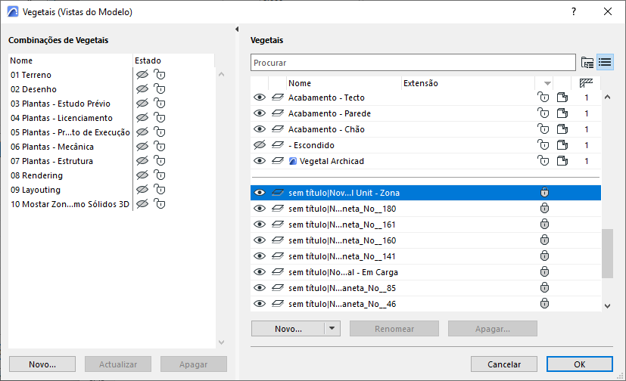This screenshot has width=626, height=381.
Task: Click lock state icon for 01 Terreno
Action: [159, 75]
